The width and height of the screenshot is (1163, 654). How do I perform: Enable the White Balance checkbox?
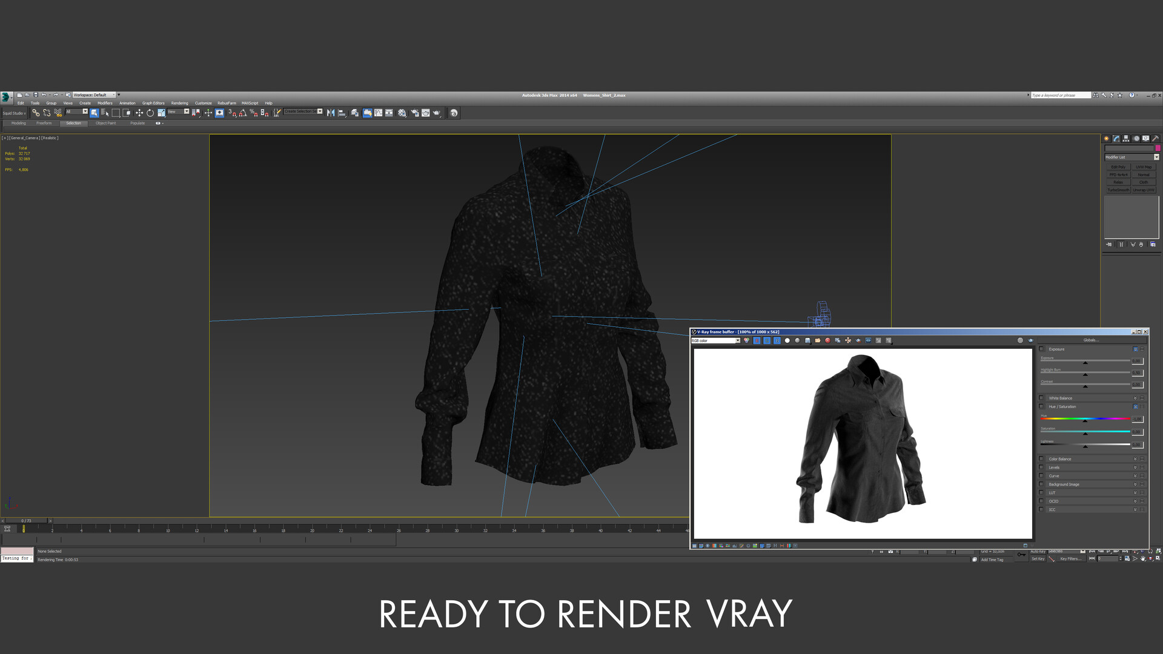(x=1041, y=398)
